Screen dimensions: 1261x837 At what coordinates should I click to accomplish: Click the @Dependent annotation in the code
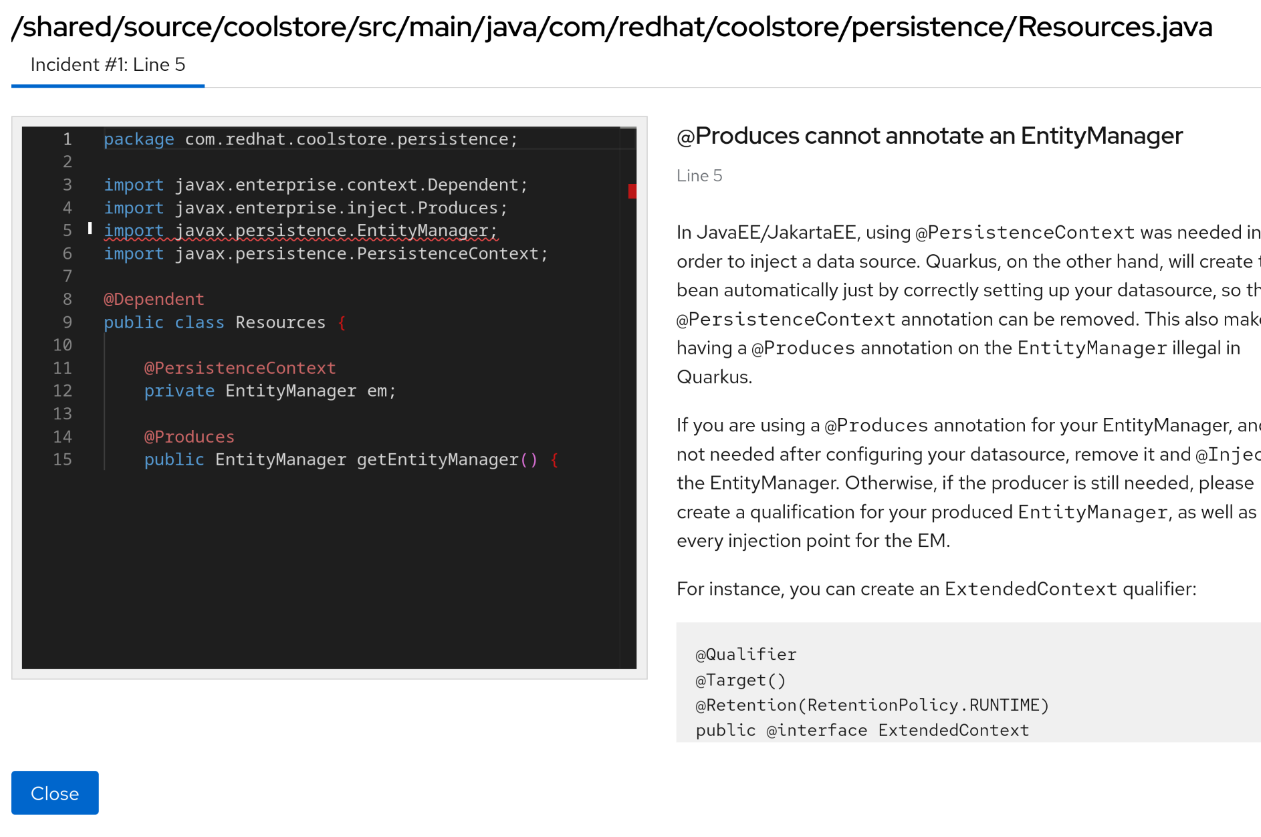(x=154, y=299)
